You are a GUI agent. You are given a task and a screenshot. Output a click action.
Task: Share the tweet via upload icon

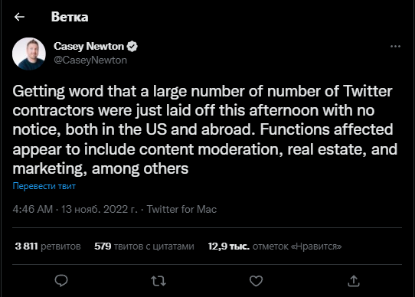pos(354,281)
